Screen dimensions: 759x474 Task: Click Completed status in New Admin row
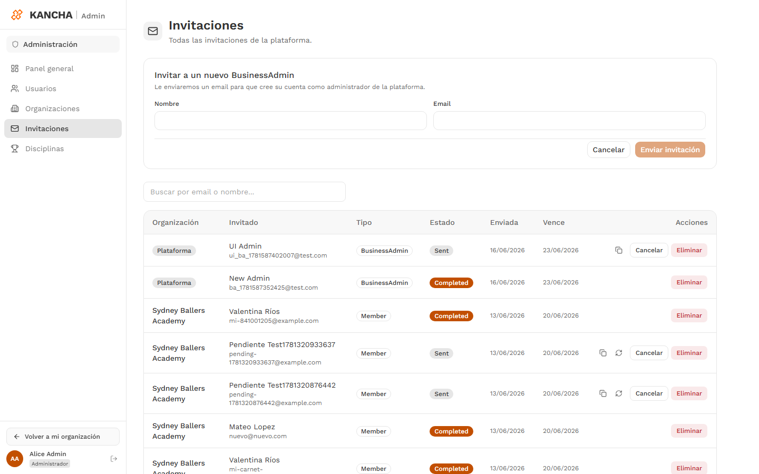coord(451,283)
